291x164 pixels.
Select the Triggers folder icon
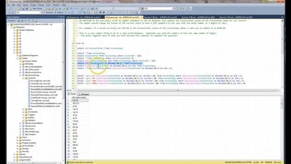[26, 115]
